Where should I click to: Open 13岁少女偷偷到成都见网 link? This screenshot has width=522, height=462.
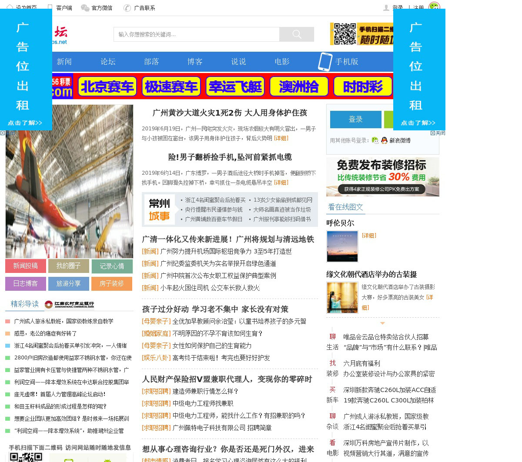point(283,200)
